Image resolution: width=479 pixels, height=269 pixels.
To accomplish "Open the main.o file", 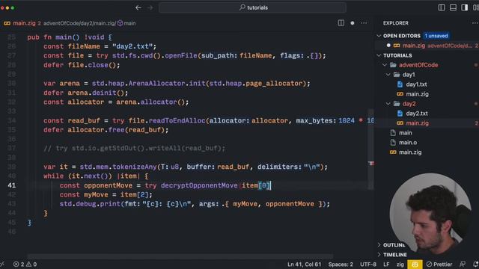I will click(x=408, y=143).
